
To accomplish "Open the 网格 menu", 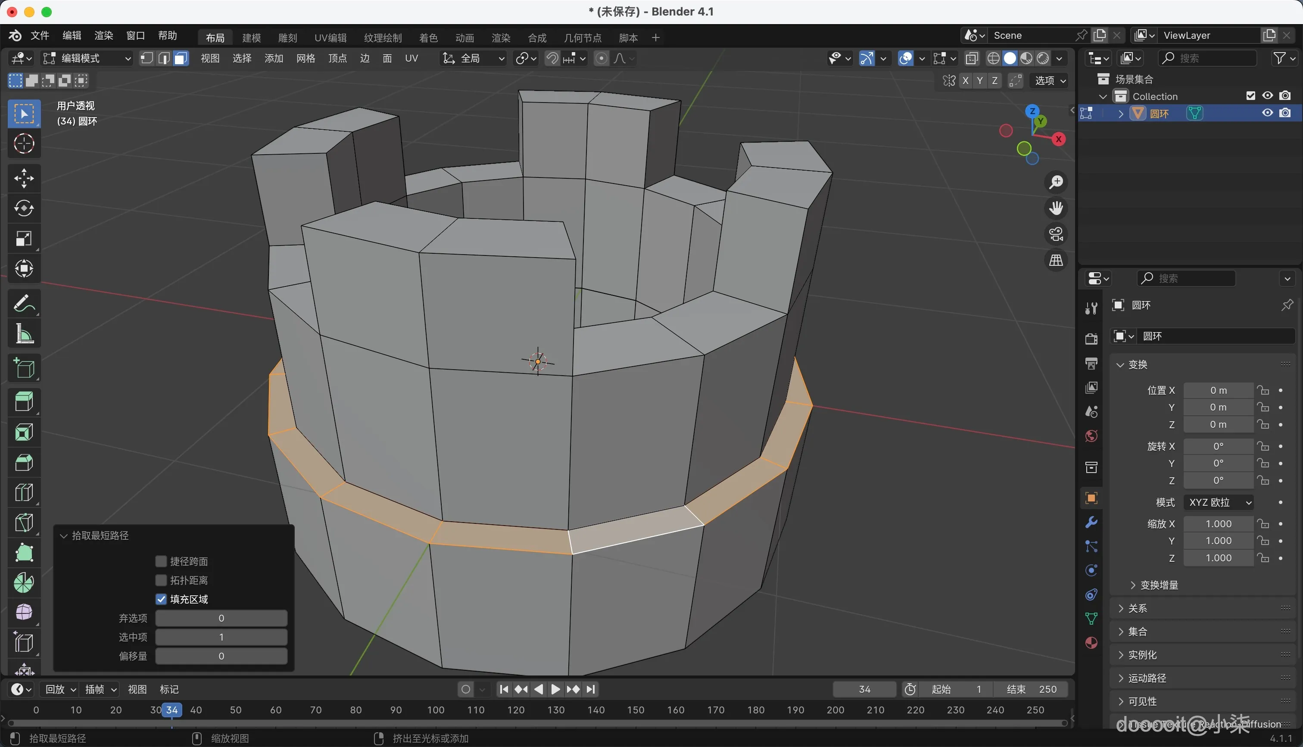I will [x=305, y=59].
